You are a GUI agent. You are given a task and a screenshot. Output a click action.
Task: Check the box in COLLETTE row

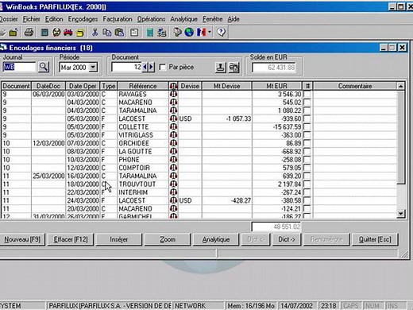[307, 126]
